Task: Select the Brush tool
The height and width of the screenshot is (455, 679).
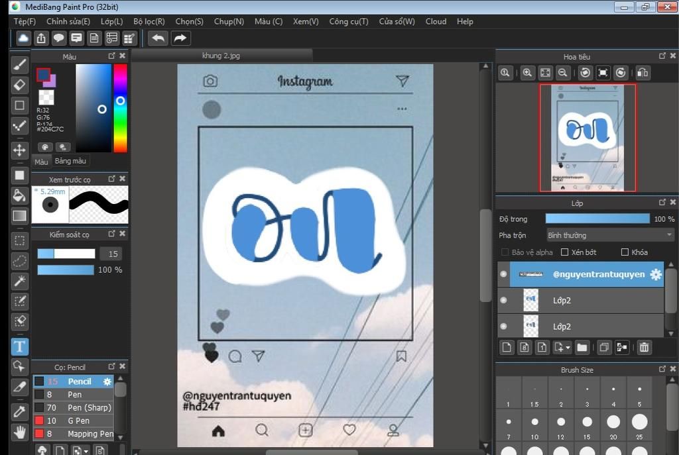Action: coord(19,65)
